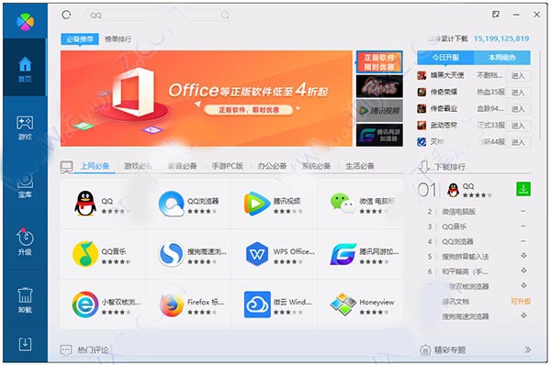Switch to the 本周最热 tab

pos(502,58)
